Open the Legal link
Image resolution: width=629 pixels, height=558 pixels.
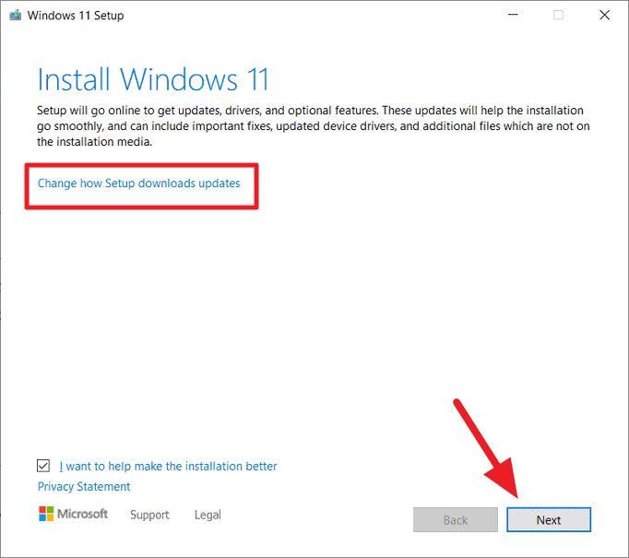[x=208, y=515]
